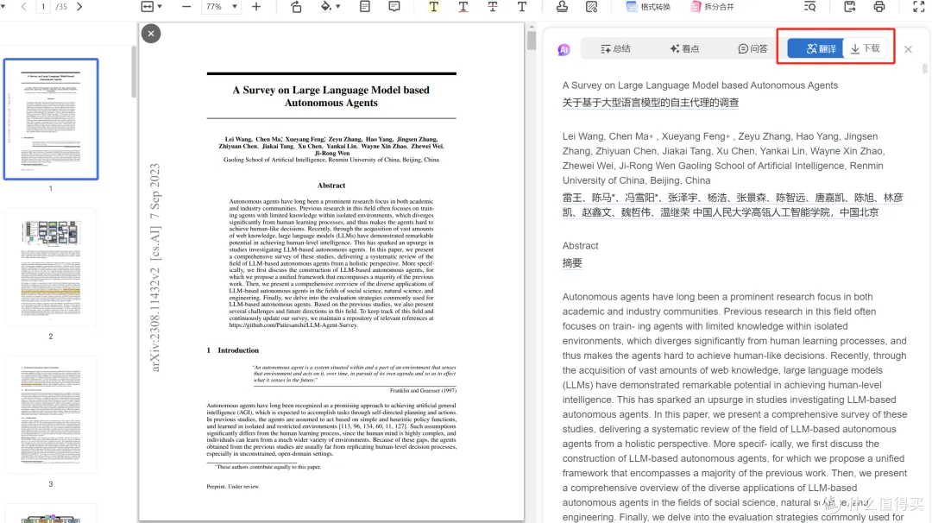Screen dimensions: 932x523
Task: Zoom in with the plus icon
Action: (256, 7)
